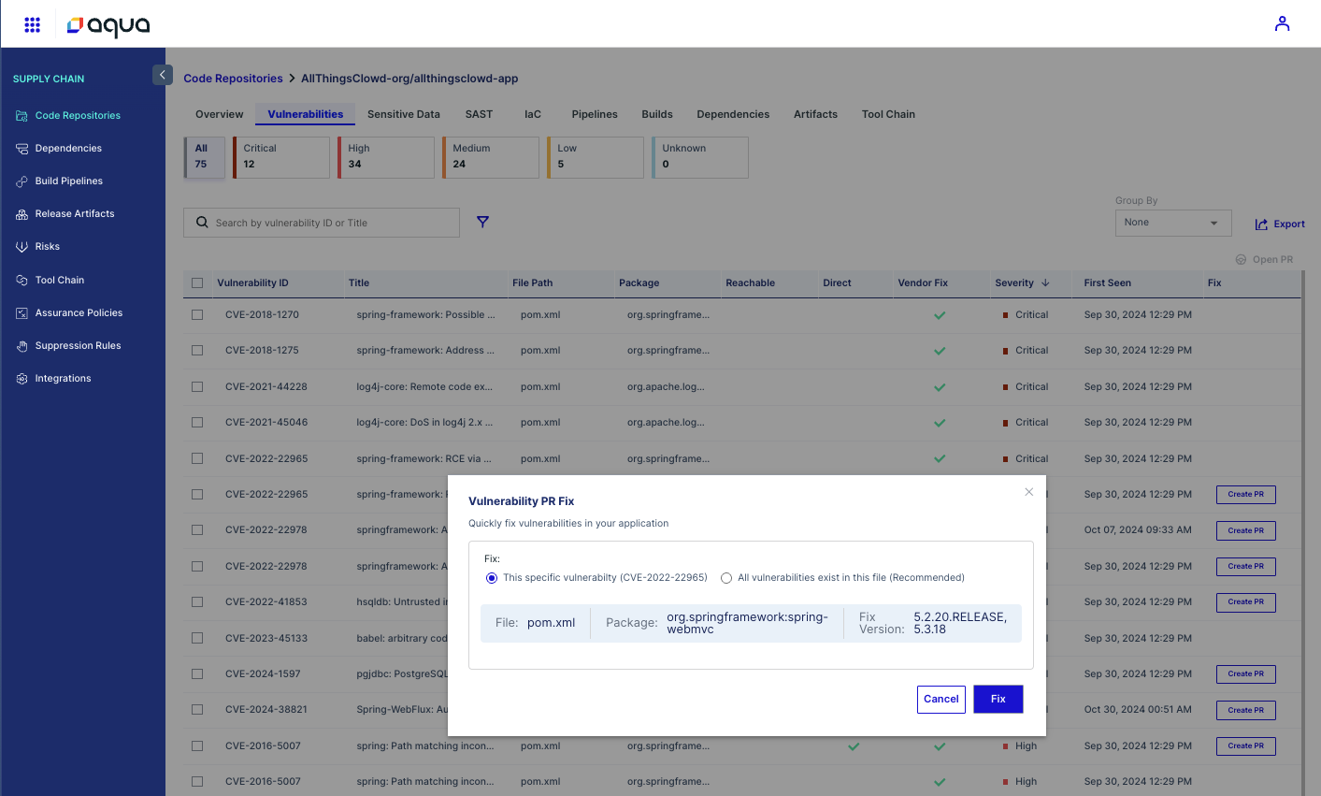Viewport: 1321px width, 796px height.
Task: Check the CVE-2023-45133 row checkbox
Action: [x=197, y=639]
